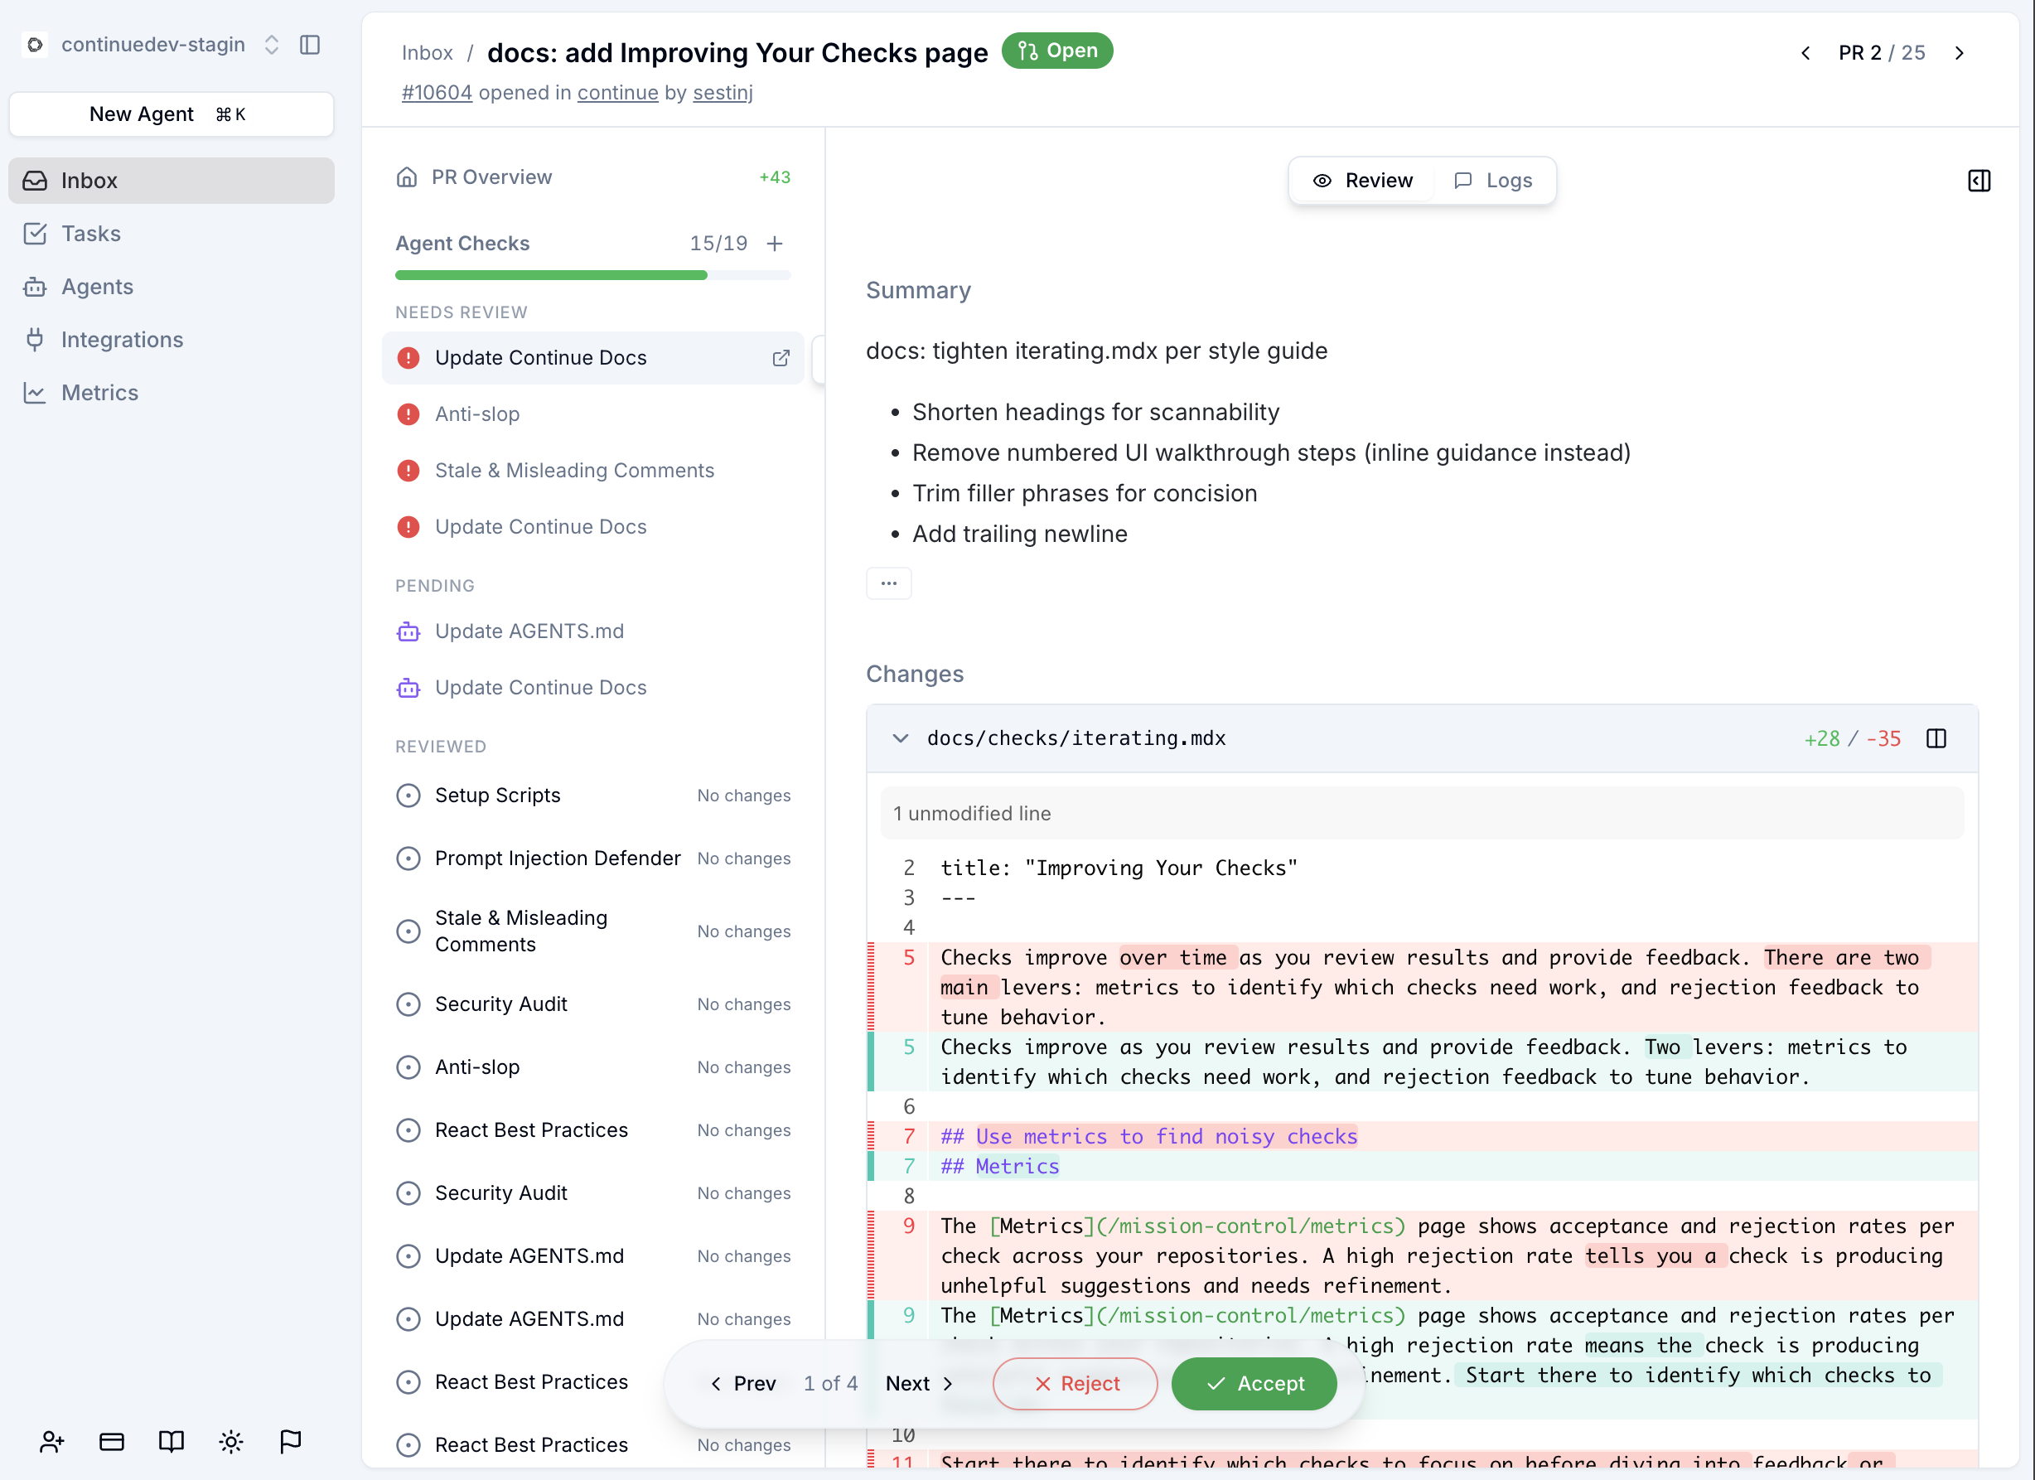
Task: Click the Agent Checks progress bar
Action: coord(592,276)
